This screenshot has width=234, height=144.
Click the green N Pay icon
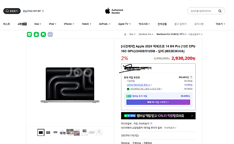[128, 89]
